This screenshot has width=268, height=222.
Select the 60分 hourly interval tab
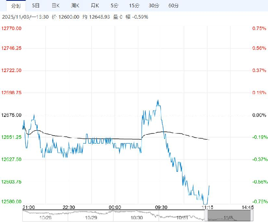[x=174, y=6]
